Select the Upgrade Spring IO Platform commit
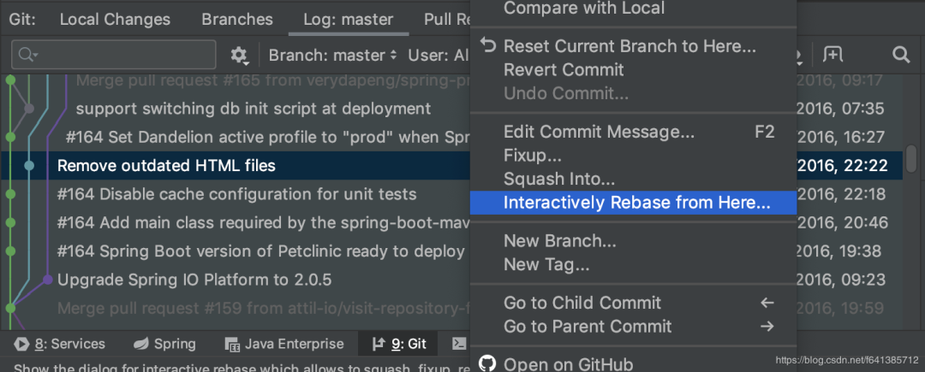The width and height of the screenshot is (925, 372). 194,280
